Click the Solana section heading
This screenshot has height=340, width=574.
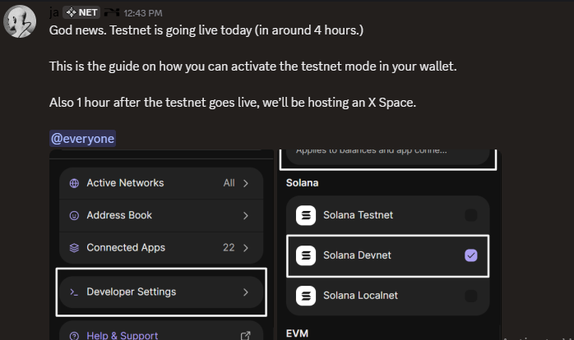302,183
